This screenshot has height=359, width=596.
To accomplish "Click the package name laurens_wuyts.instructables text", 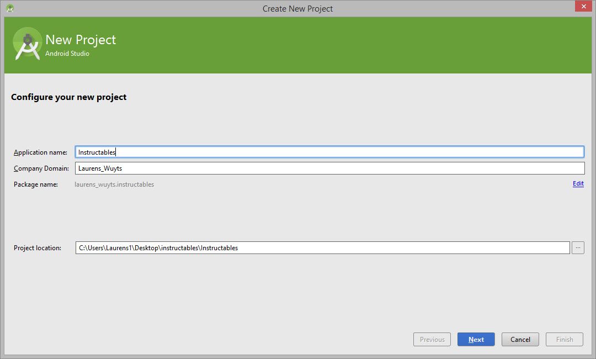I will 114,184.
